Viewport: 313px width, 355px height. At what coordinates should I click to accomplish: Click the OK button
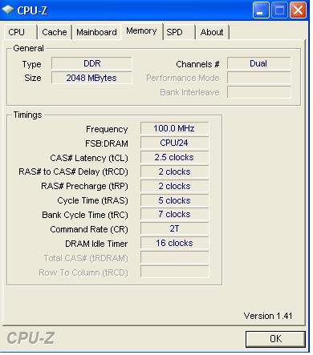pyautogui.click(x=275, y=339)
